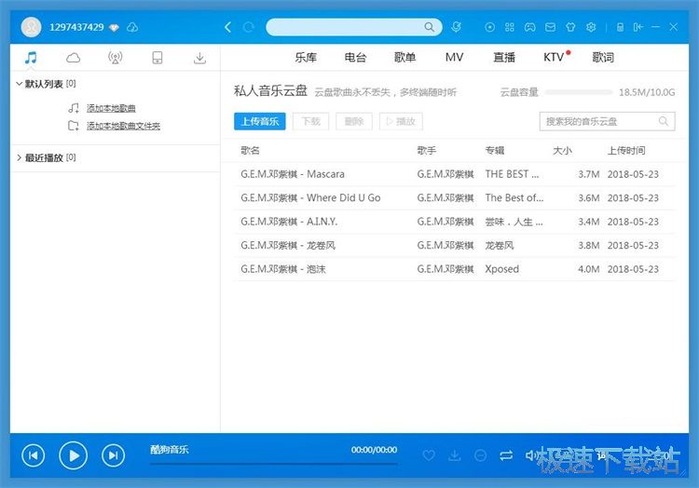Open the downloads tab icon
699x488 pixels.
(x=199, y=58)
